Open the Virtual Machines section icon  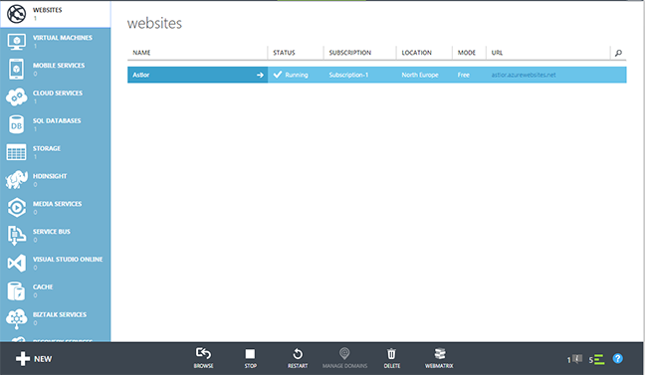pyautogui.click(x=17, y=42)
